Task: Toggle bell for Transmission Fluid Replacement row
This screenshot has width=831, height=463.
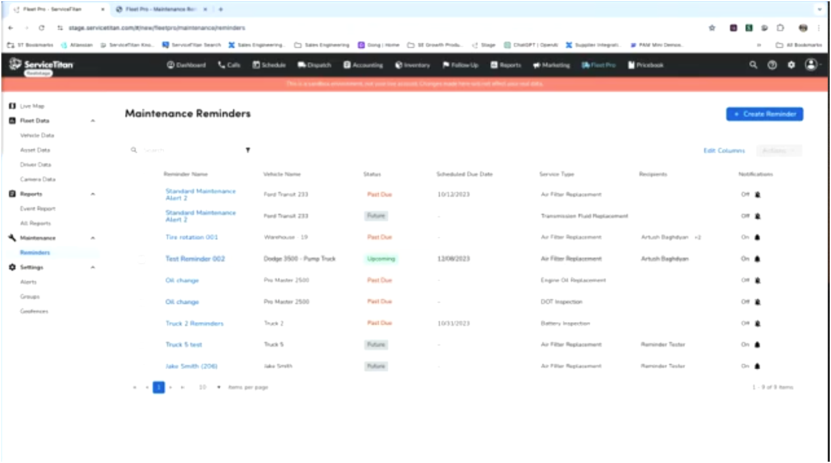Action: coord(758,216)
